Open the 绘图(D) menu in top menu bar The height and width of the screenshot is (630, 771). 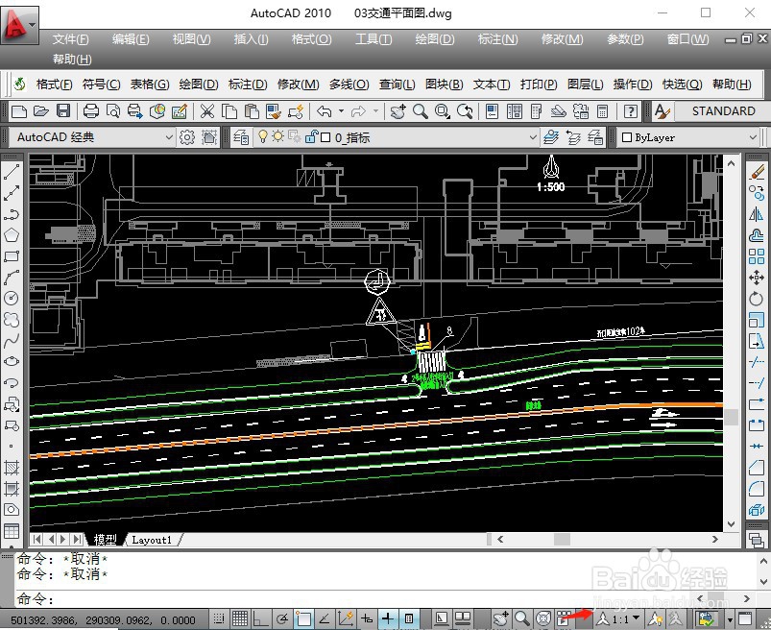(435, 38)
